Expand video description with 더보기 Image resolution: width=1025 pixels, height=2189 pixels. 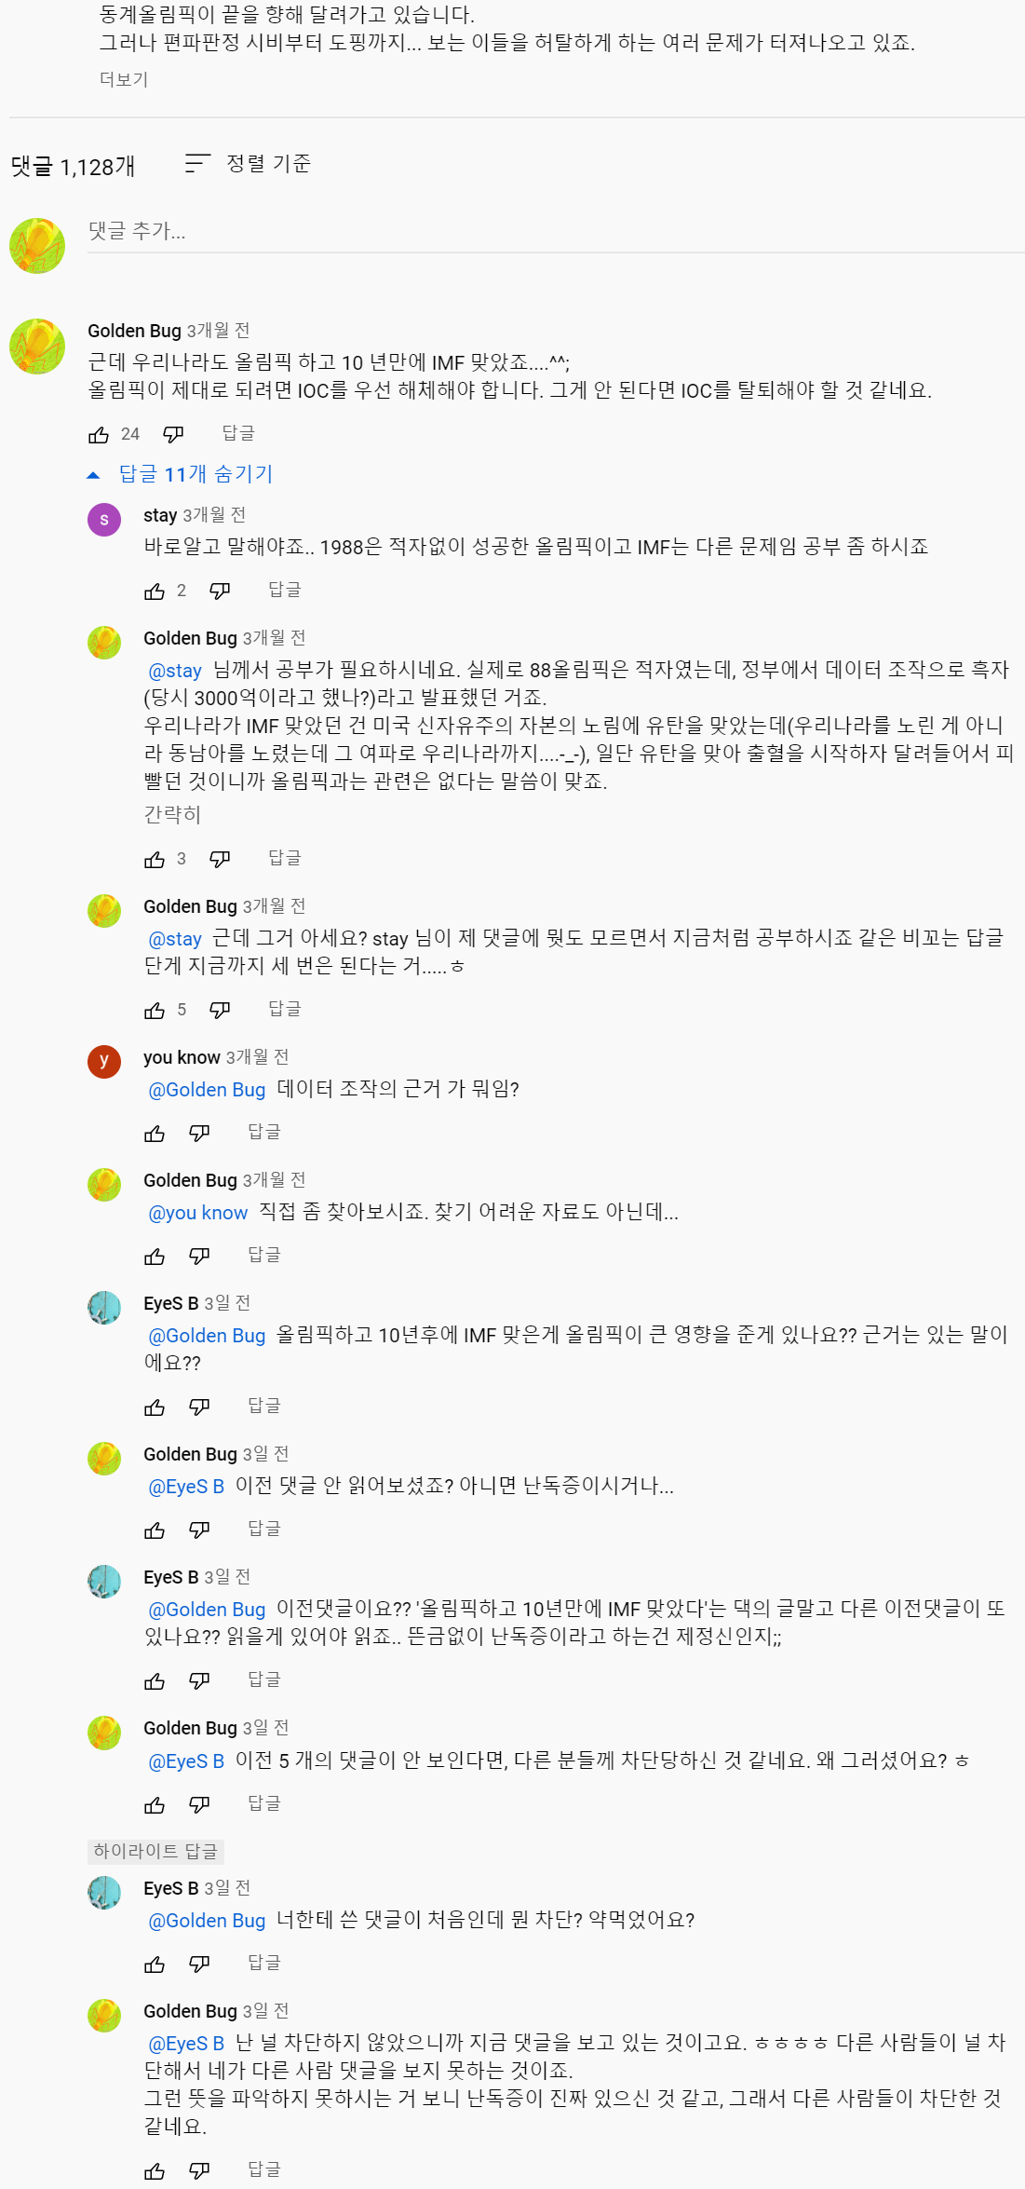point(124,80)
